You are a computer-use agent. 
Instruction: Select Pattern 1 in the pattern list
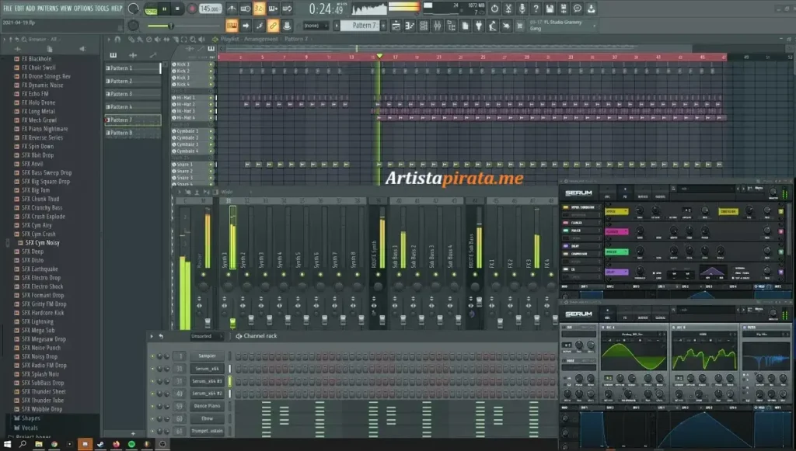(132, 68)
